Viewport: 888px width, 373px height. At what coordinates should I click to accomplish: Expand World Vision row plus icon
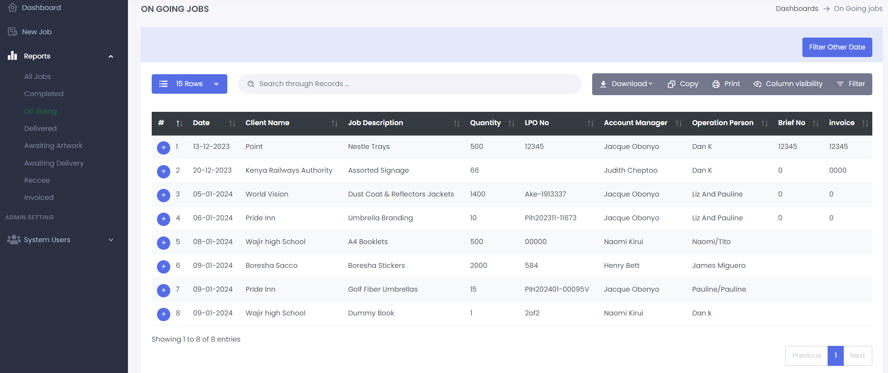164,195
